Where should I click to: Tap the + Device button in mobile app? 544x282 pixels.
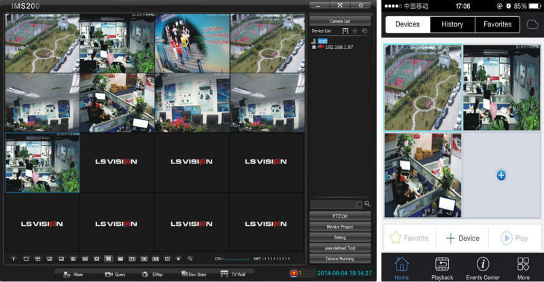click(462, 238)
